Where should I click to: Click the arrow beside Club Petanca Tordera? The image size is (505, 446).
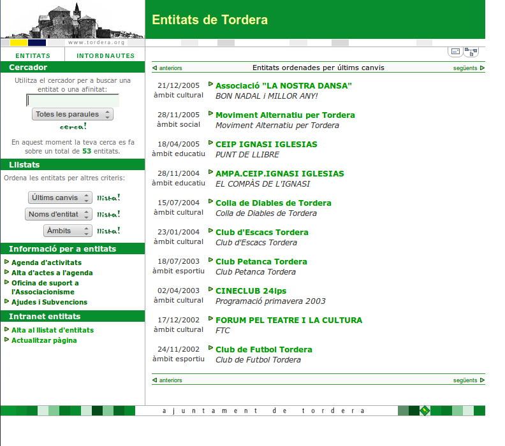(x=210, y=260)
